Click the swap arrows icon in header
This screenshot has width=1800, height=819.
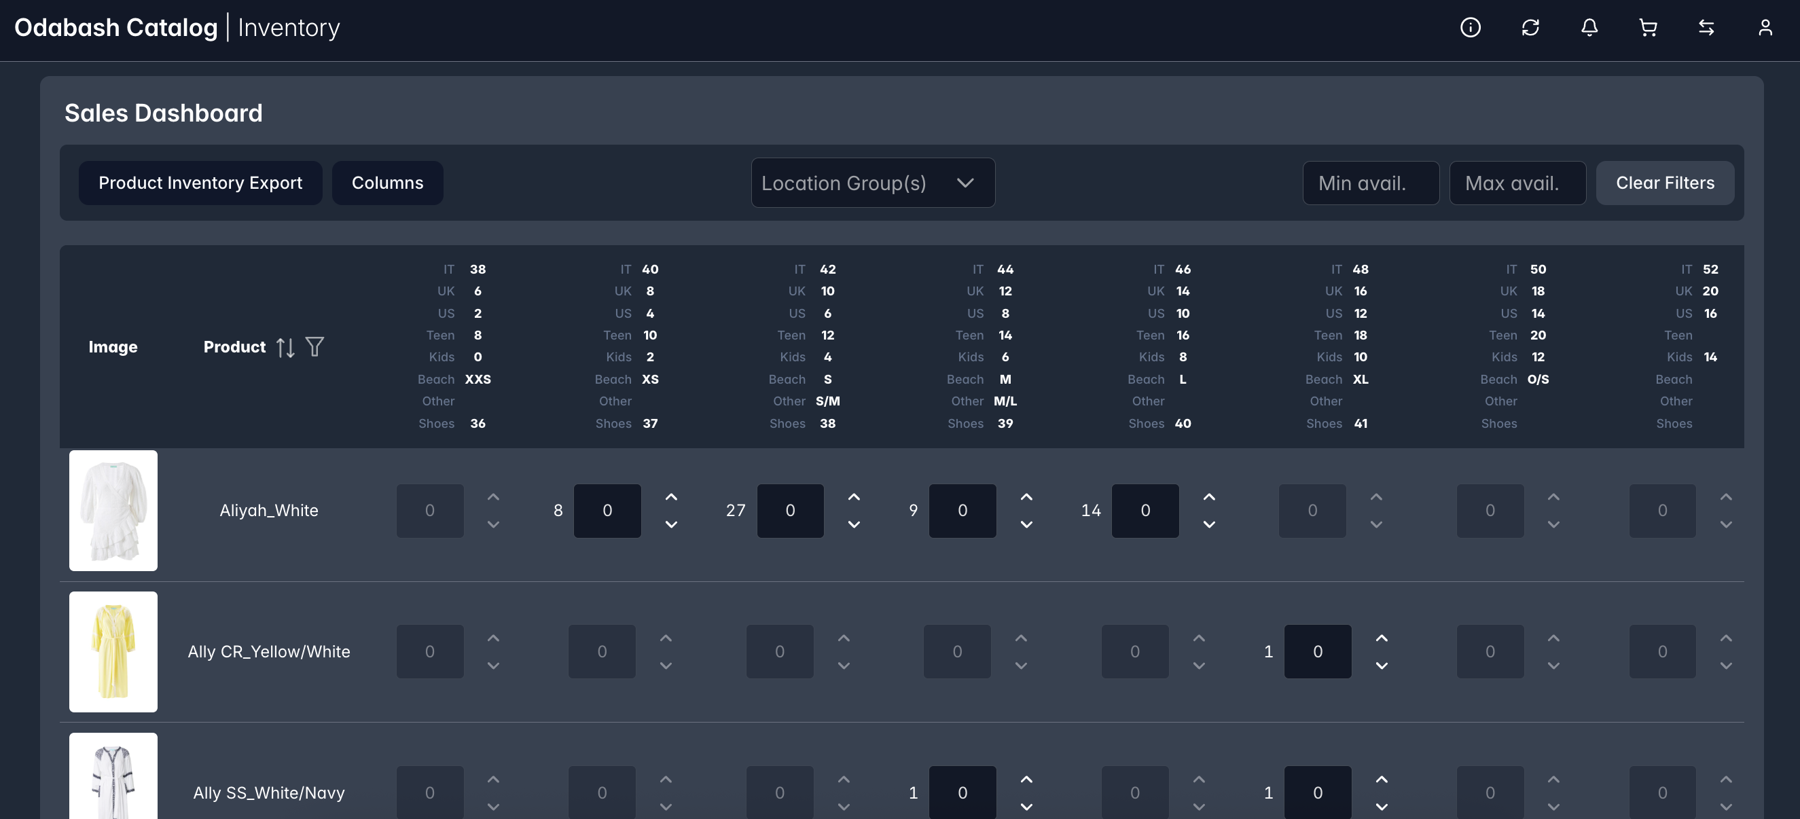(x=1706, y=27)
